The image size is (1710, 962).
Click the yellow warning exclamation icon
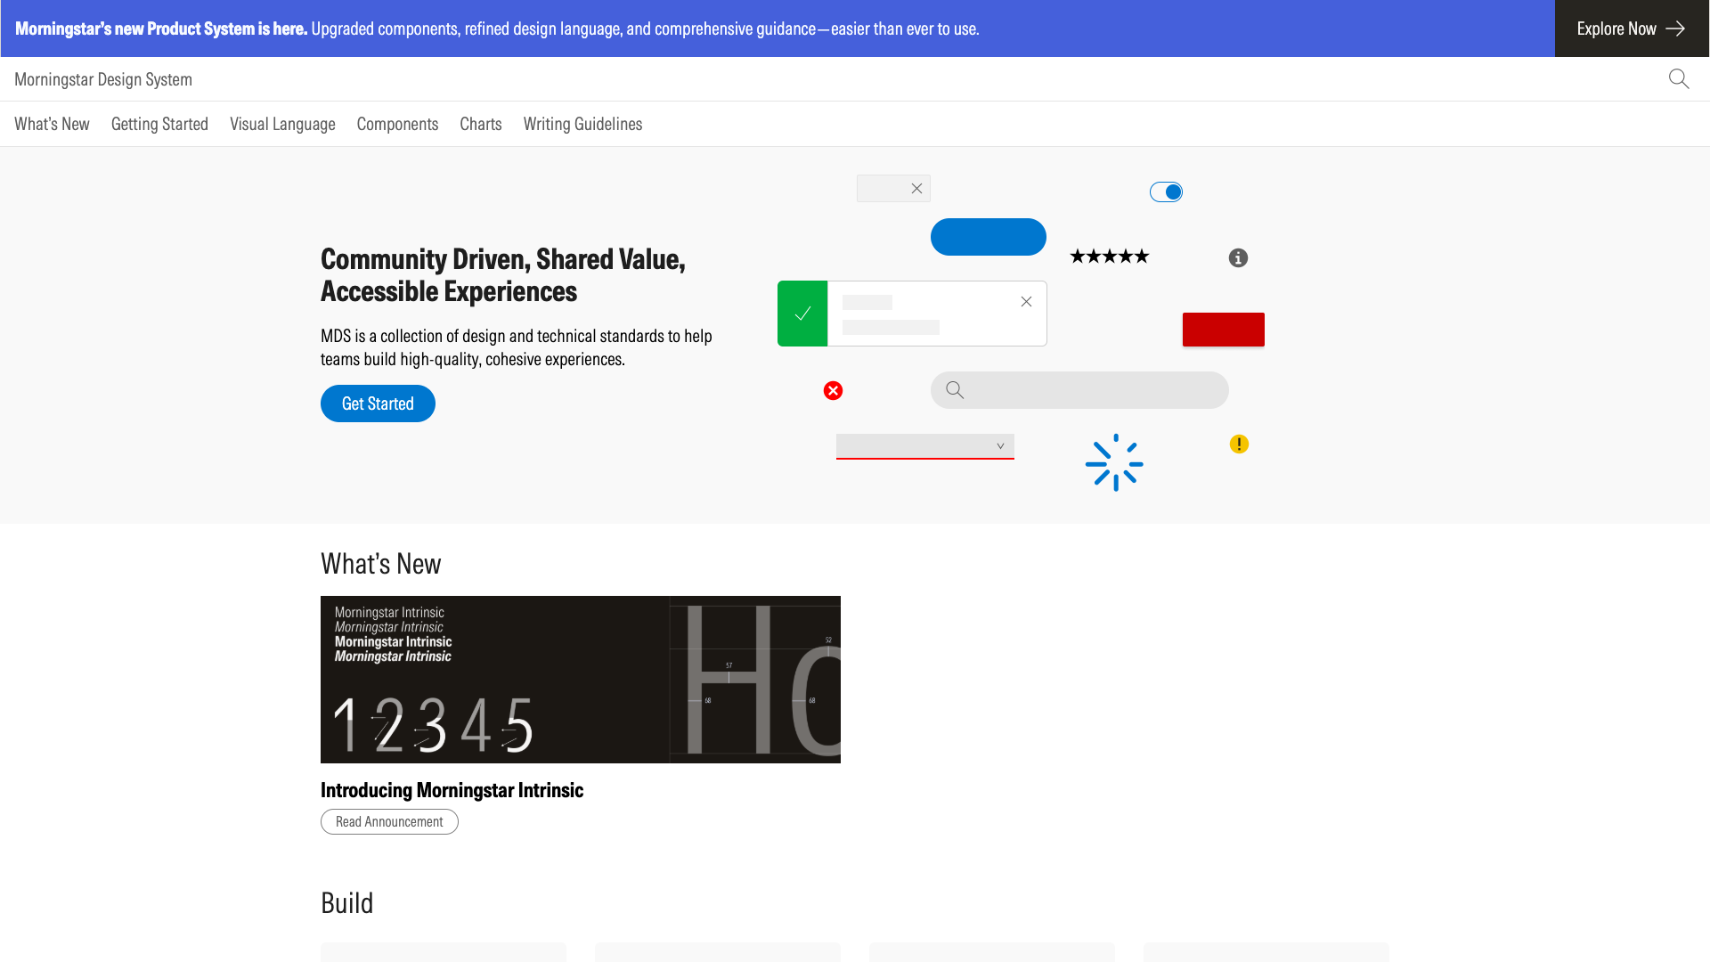[x=1239, y=444]
